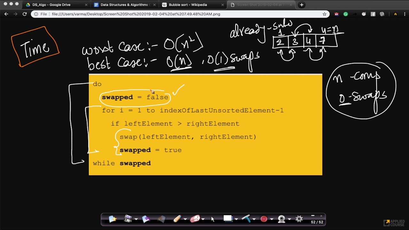Click the 'do' keyword in pseudocode
This screenshot has height=230, width=409.
[x=97, y=84]
